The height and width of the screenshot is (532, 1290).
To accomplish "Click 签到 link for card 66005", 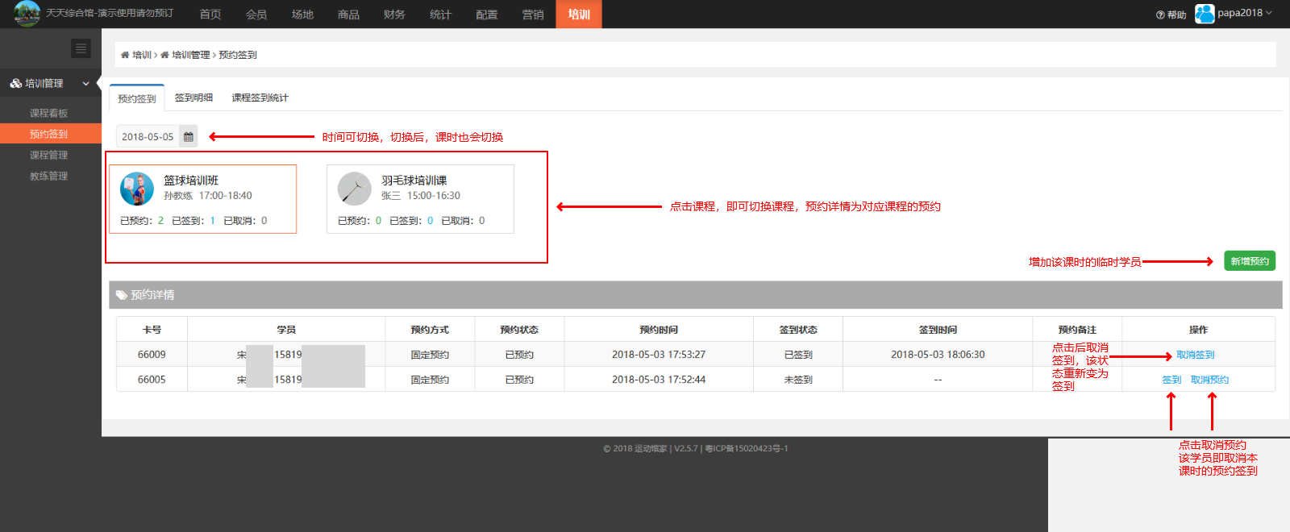I will pyautogui.click(x=1171, y=380).
